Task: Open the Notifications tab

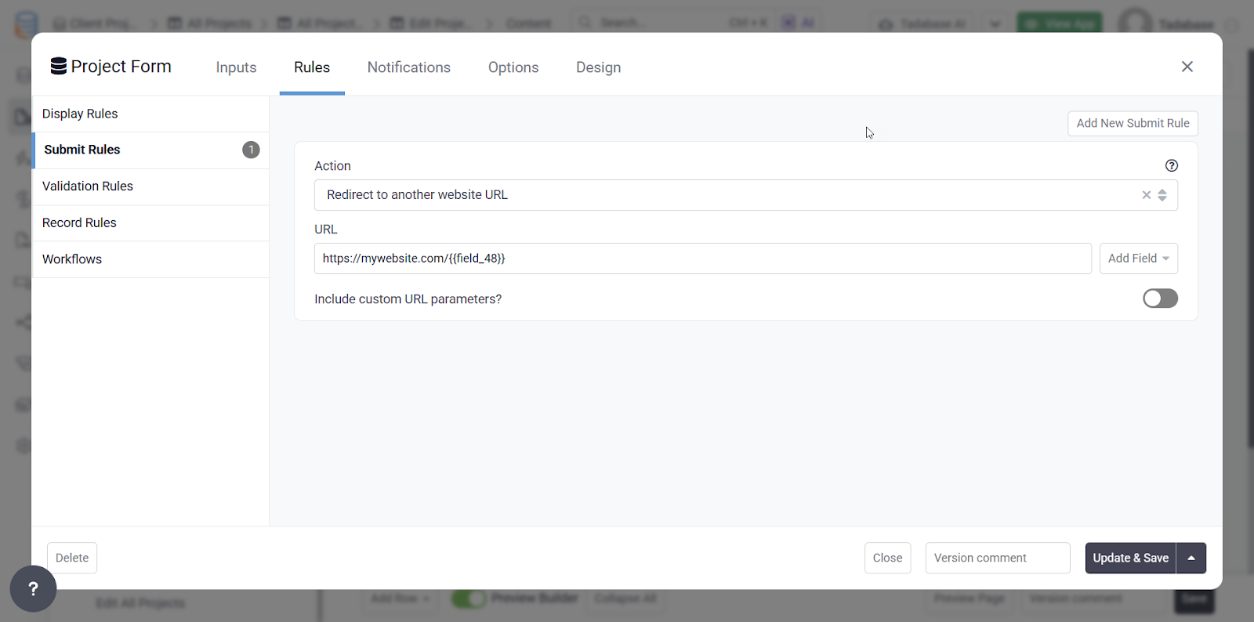Action: [x=408, y=67]
